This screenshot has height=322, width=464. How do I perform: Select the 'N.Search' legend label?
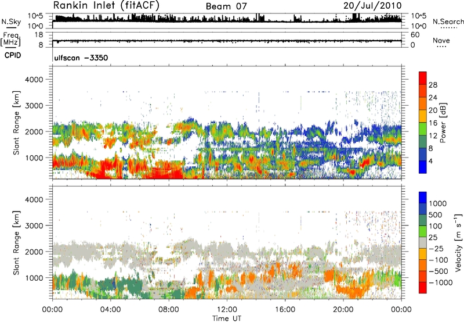(x=448, y=22)
